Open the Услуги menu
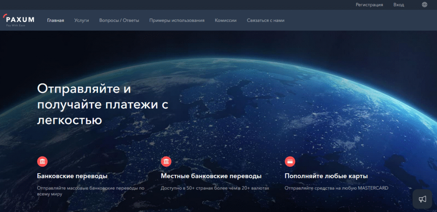This screenshot has width=437, height=212. click(82, 20)
